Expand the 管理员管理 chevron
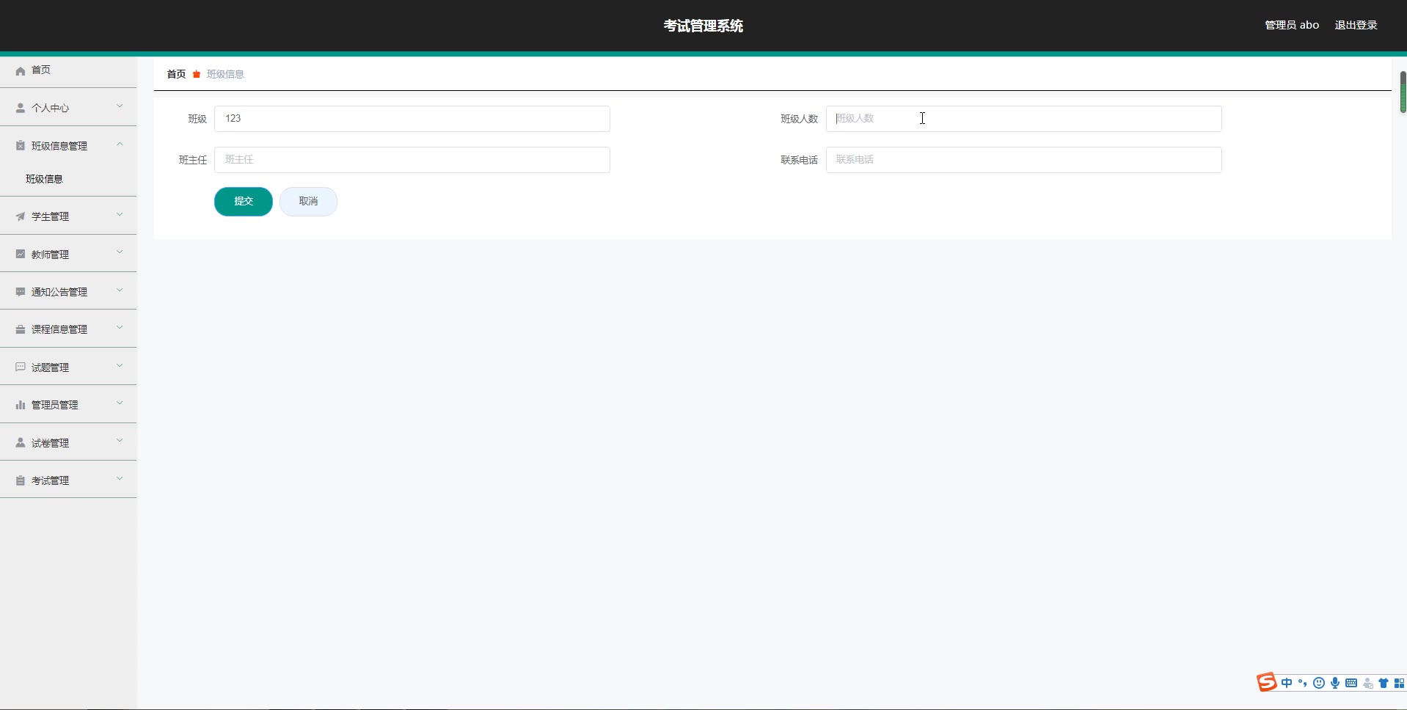1407x710 pixels. coord(120,403)
